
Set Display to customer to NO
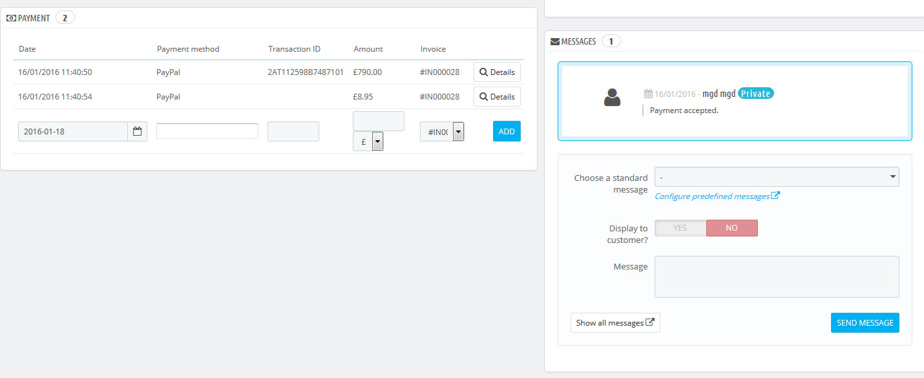pyautogui.click(x=732, y=228)
